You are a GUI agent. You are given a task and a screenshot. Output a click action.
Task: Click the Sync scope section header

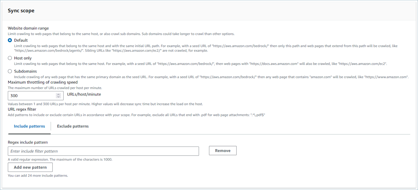[x=21, y=11]
